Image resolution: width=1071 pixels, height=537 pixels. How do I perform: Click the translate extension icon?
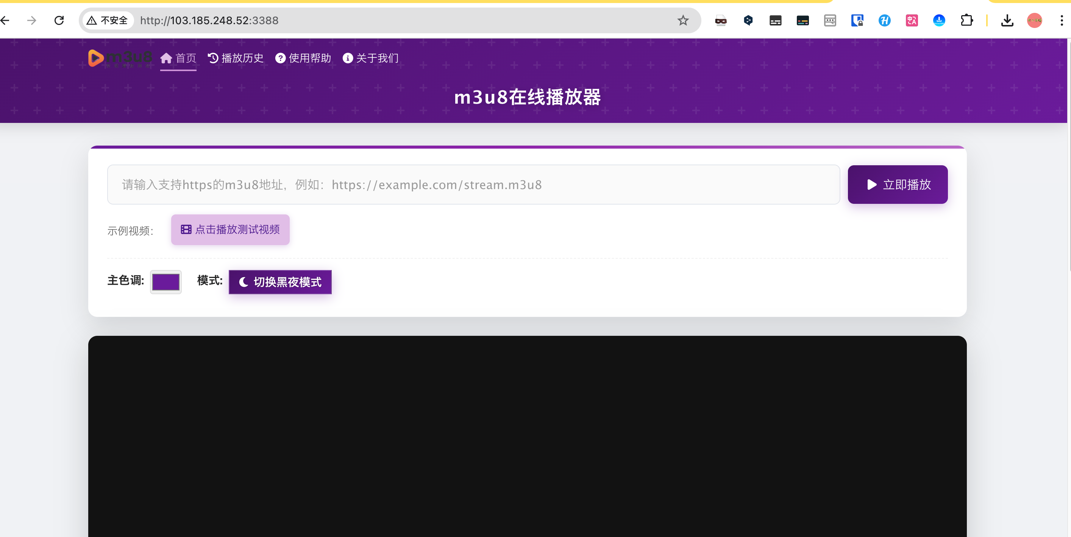click(x=911, y=20)
